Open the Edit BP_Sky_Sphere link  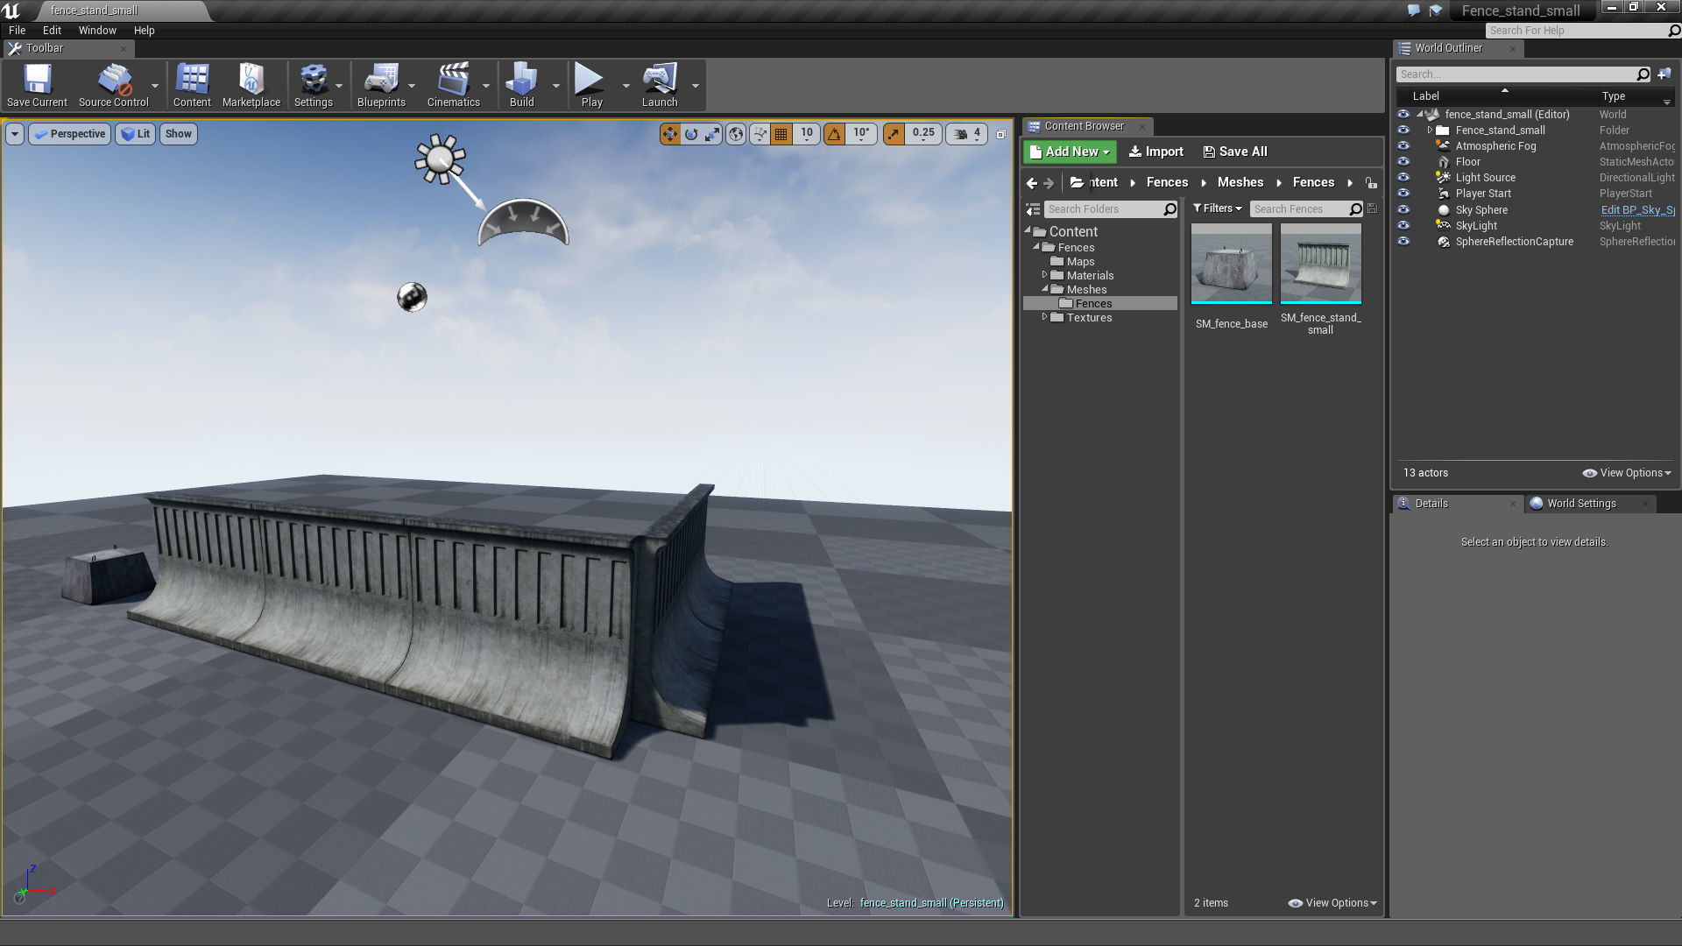tap(1637, 210)
